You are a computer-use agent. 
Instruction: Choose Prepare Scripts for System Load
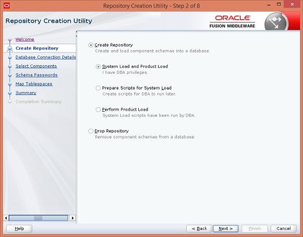click(x=98, y=88)
